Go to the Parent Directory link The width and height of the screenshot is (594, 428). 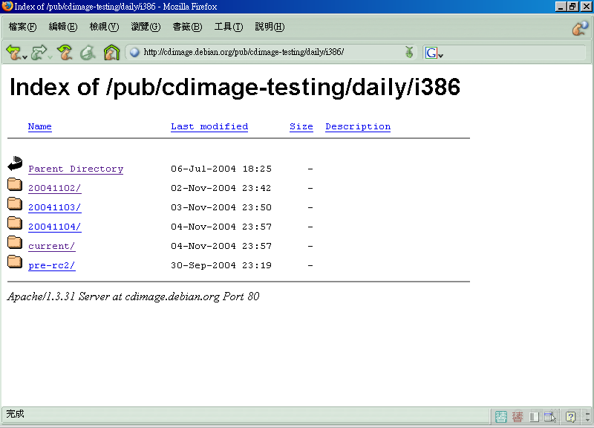tap(76, 169)
